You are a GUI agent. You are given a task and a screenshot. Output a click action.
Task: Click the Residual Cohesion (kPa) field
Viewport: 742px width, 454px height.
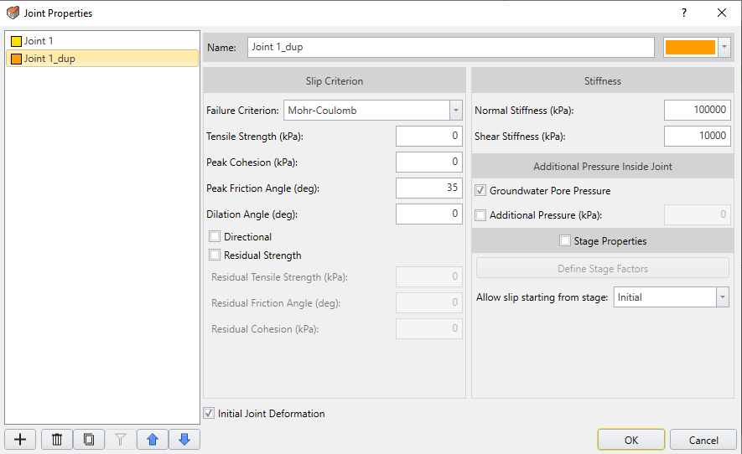point(428,328)
